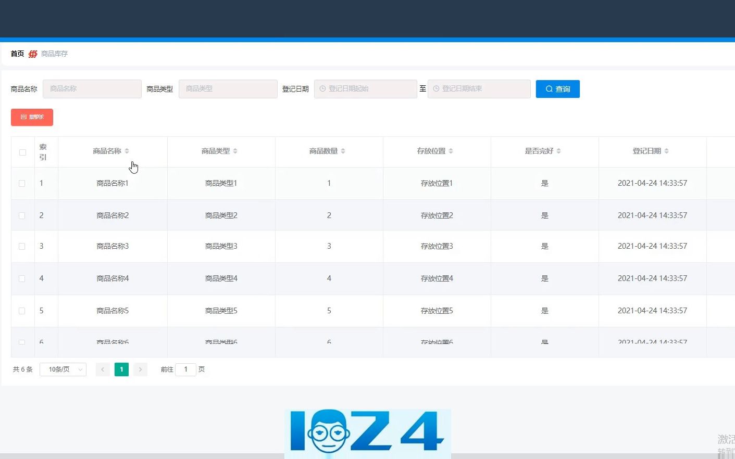Select all rows via the header checkbox
This screenshot has height=459, width=735.
coord(22,152)
